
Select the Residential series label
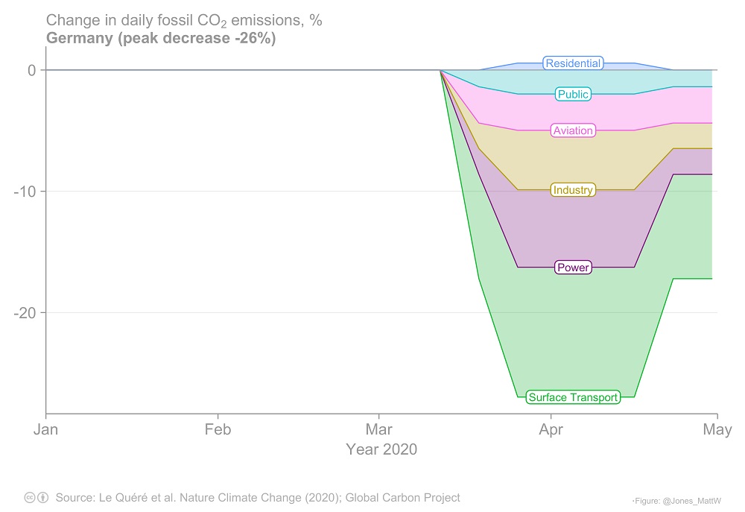click(x=573, y=63)
